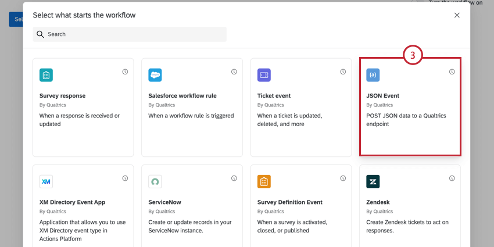Screen dimensions: 494x247
Task: Click the blue button behind the dialog
Action: point(16,19)
